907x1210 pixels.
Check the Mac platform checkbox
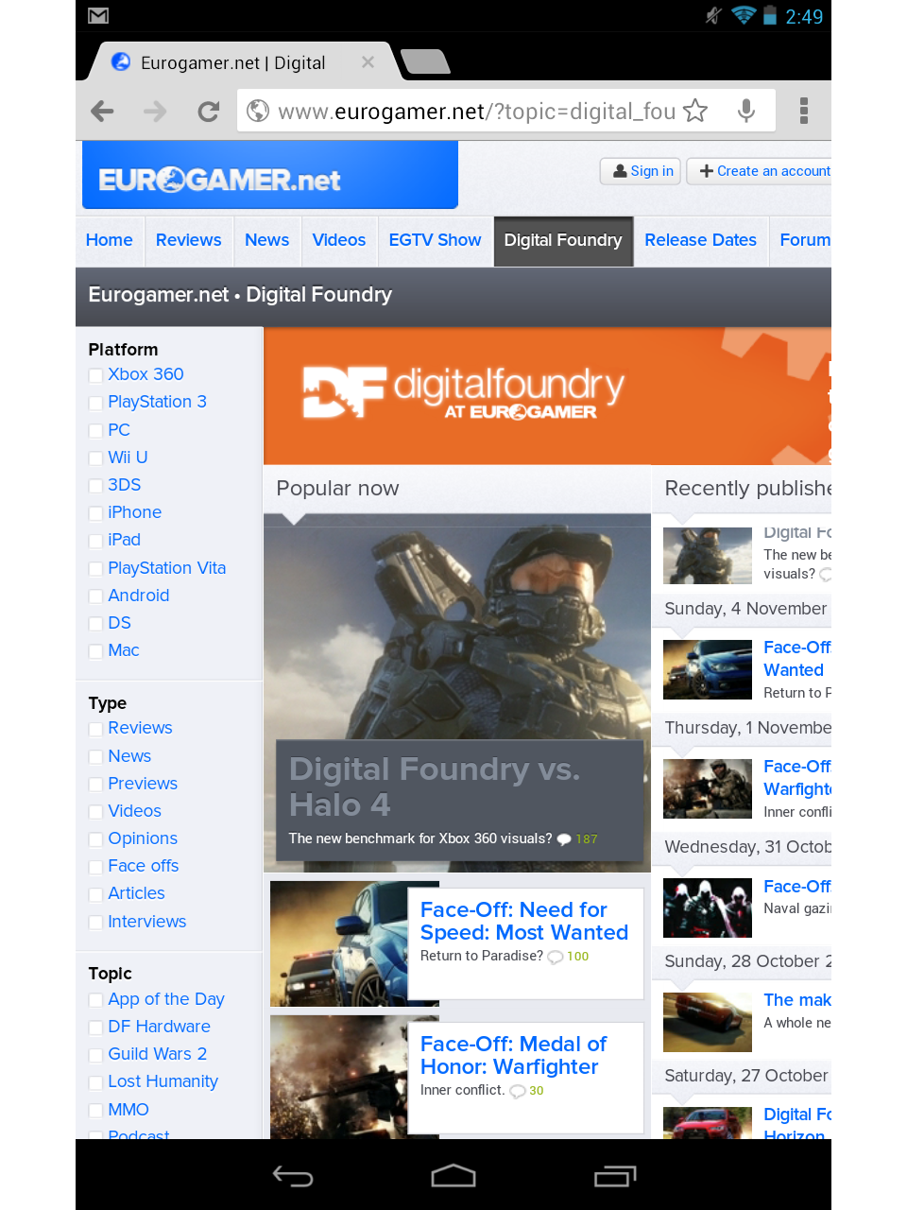point(95,651)
